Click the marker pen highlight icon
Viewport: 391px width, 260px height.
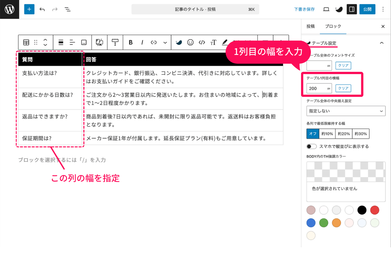[x=224, y=42]
